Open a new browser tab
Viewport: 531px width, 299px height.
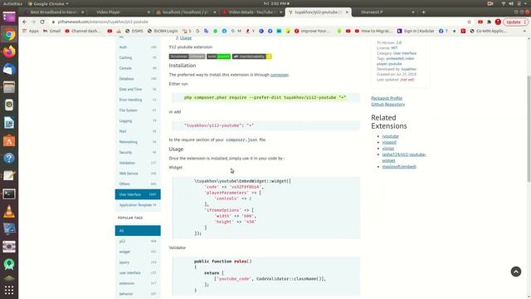[423, 12]
